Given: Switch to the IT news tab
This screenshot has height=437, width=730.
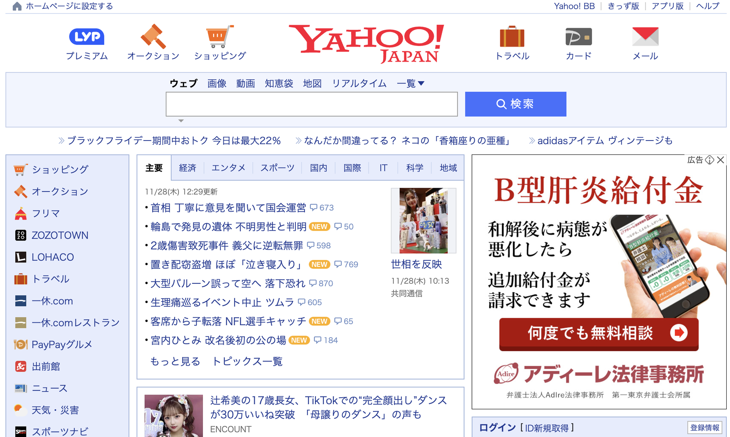Looking at the screenshot, I should 383,168.
